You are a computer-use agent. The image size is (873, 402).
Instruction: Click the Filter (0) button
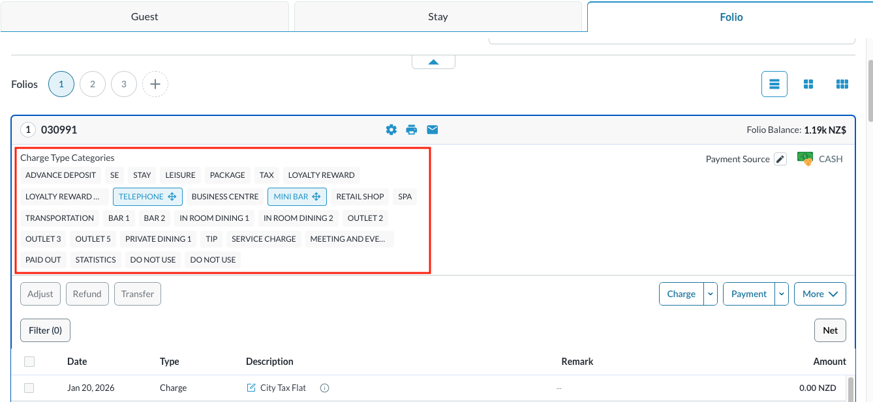coord(45,330)
